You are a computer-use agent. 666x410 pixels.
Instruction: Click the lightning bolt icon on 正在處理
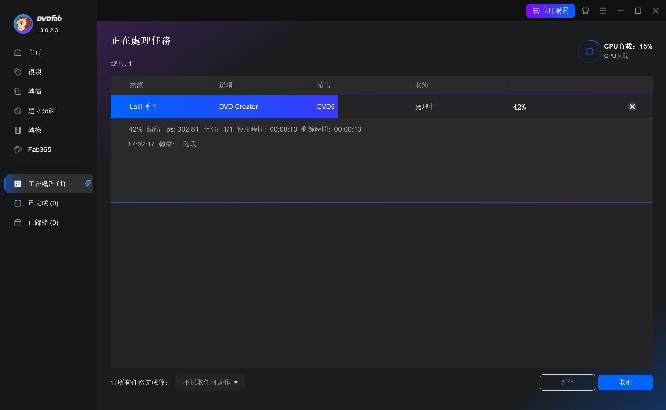88,183
